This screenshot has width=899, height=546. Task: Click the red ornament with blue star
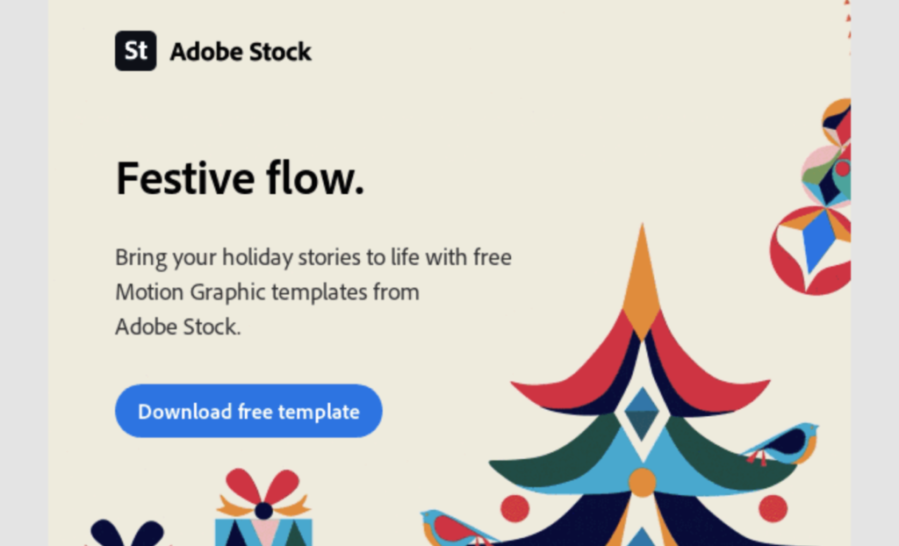pos(810,251)
